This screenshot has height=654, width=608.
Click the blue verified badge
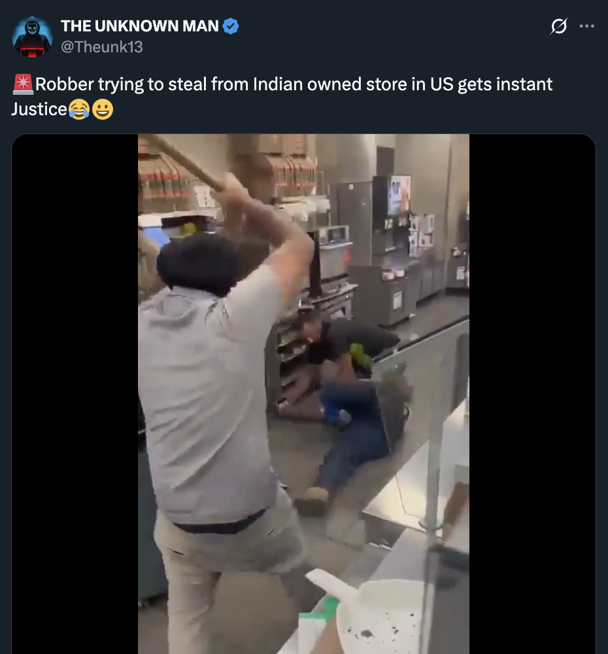[x=231, y=26]
